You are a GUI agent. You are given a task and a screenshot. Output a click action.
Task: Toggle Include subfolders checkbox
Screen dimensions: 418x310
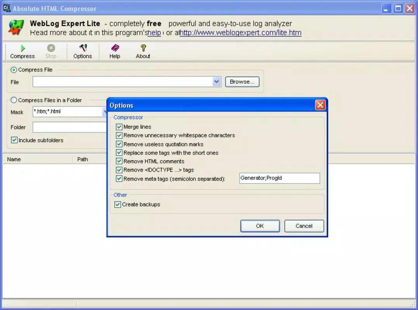click(14, 140)
